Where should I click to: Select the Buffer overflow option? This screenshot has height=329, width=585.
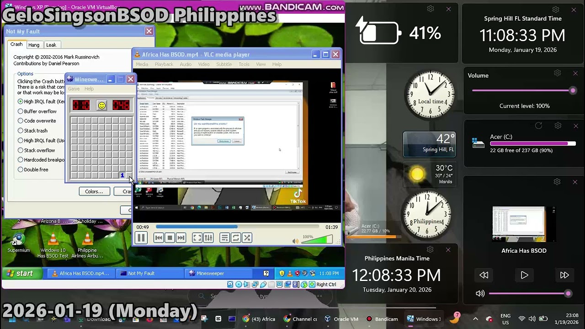(37, 111)
